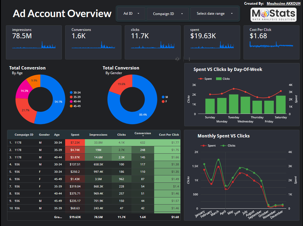The image size is (303, 226).
Task: Click the Tuesday bar in day-of-week chart
Action: pyautogui.click(x=233, y=104)
